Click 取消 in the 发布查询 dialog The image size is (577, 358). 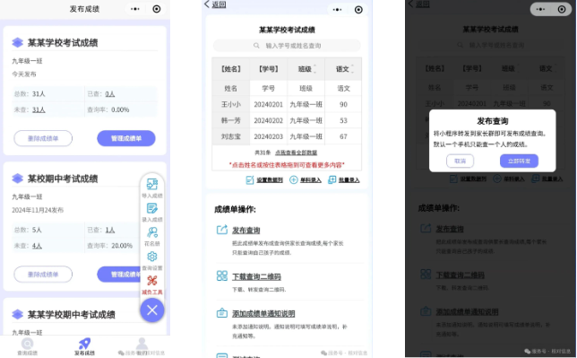coord(460,162)
